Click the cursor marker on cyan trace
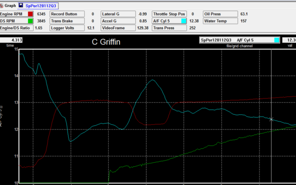Image resolution: width=296 pixels, height=185 pixels. tap(271, 119)
